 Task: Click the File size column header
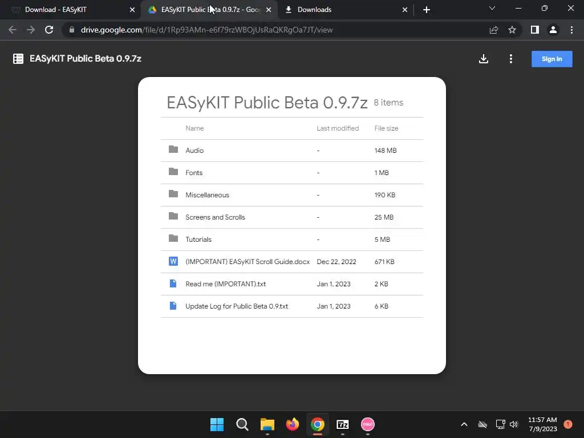[x=386, y=128]
